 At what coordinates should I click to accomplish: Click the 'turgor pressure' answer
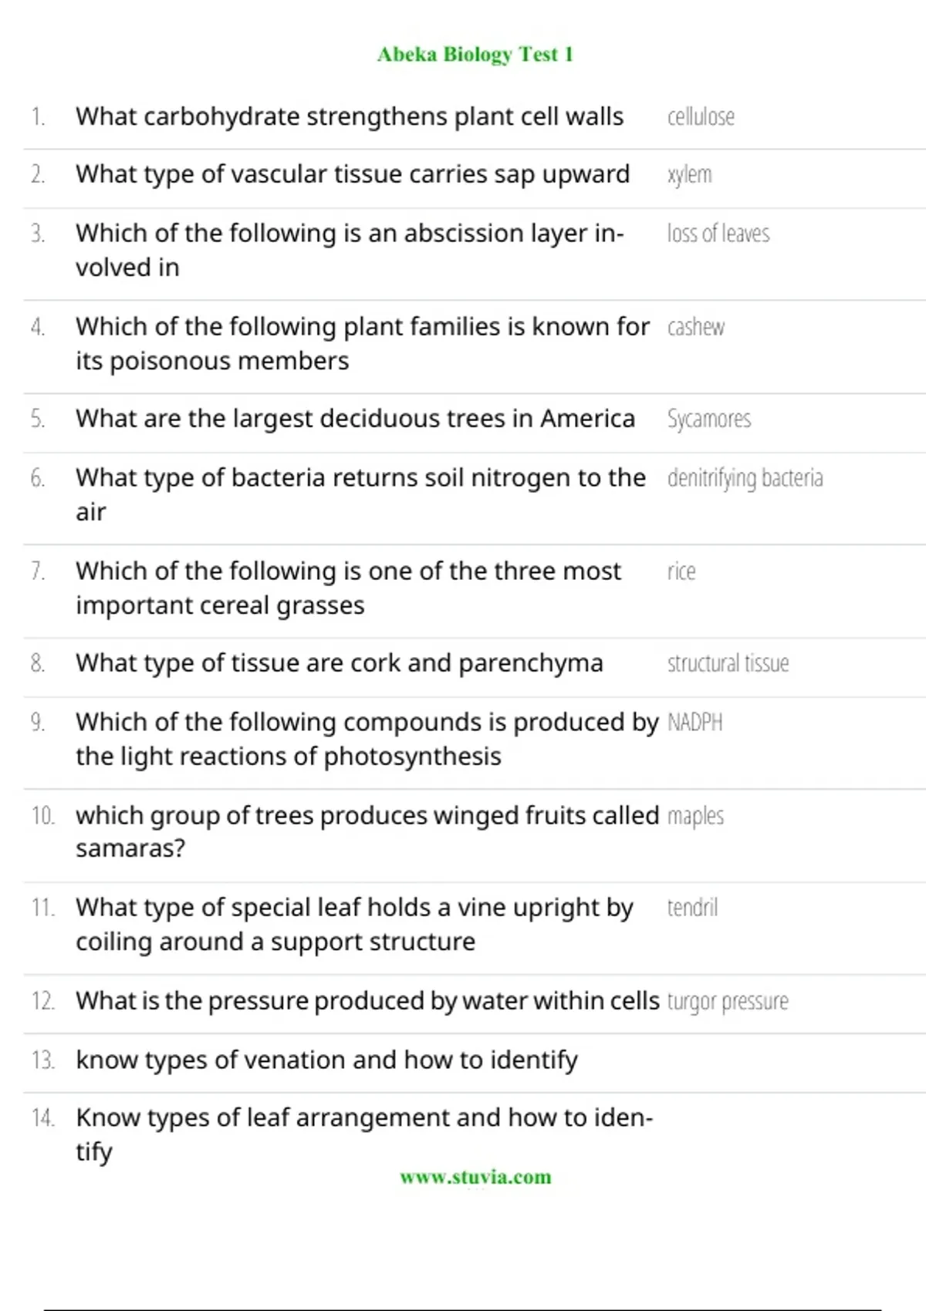727,1002
